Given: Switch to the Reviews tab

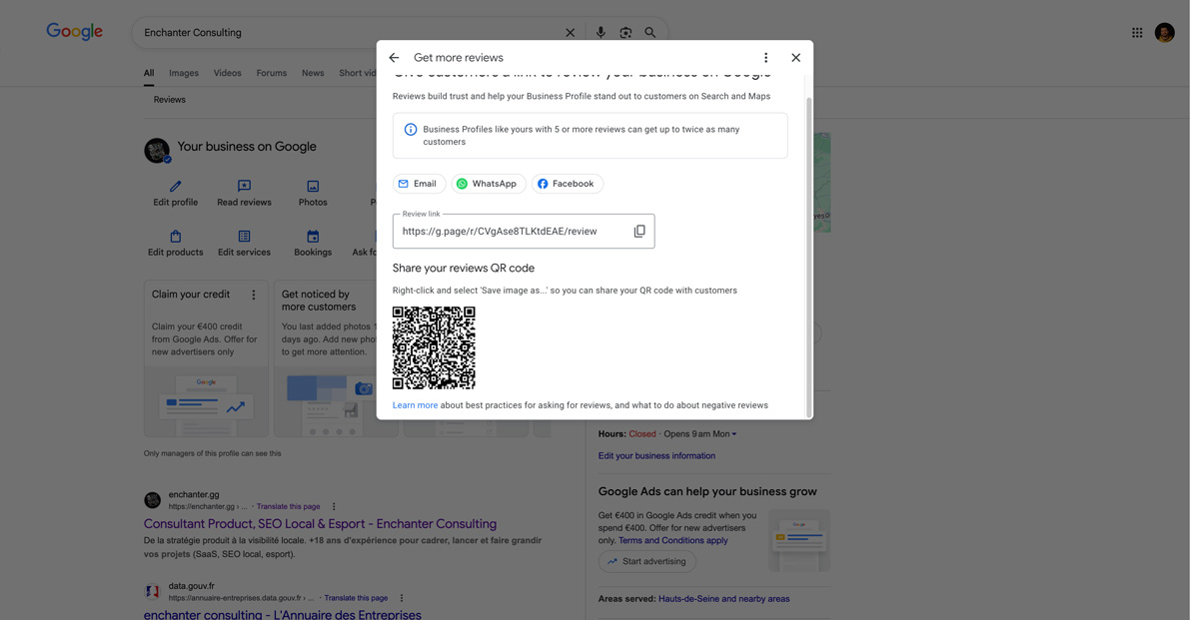Looking at the screenshot, I should 169,99.
